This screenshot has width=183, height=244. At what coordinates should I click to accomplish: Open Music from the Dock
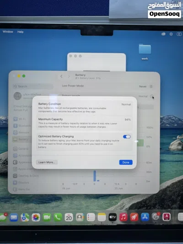pyautogui.click(x=124, y=217)
